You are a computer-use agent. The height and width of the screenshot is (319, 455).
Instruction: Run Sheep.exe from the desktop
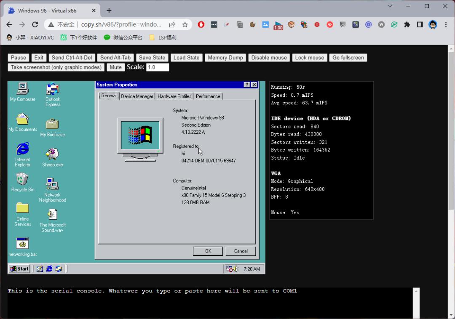click(x=52, y=153)
